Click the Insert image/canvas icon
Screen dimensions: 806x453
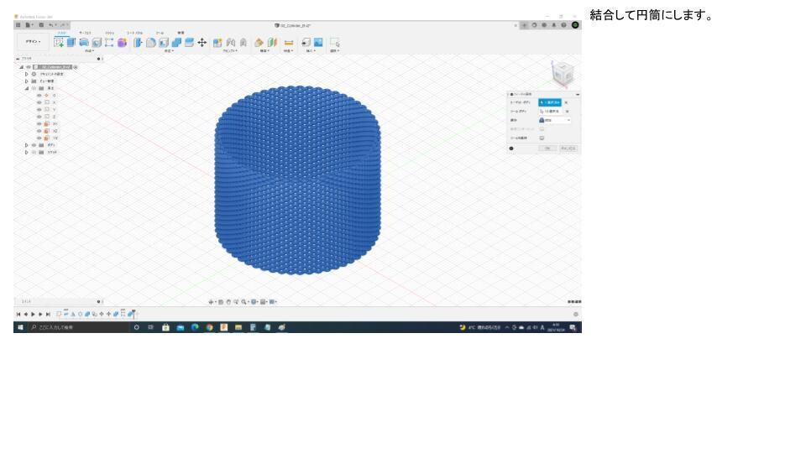pyautogui.click(x=319, y=43)
